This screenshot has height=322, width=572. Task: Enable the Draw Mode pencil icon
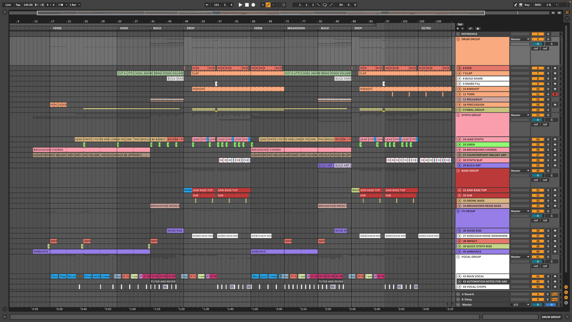tap(516, 4)
